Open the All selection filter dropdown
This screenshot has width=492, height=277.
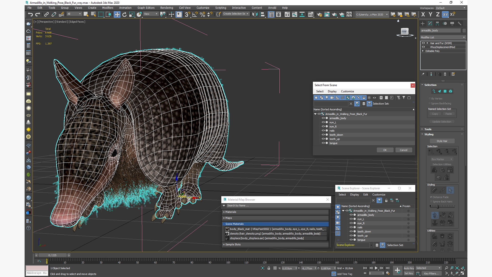(74, 14)
